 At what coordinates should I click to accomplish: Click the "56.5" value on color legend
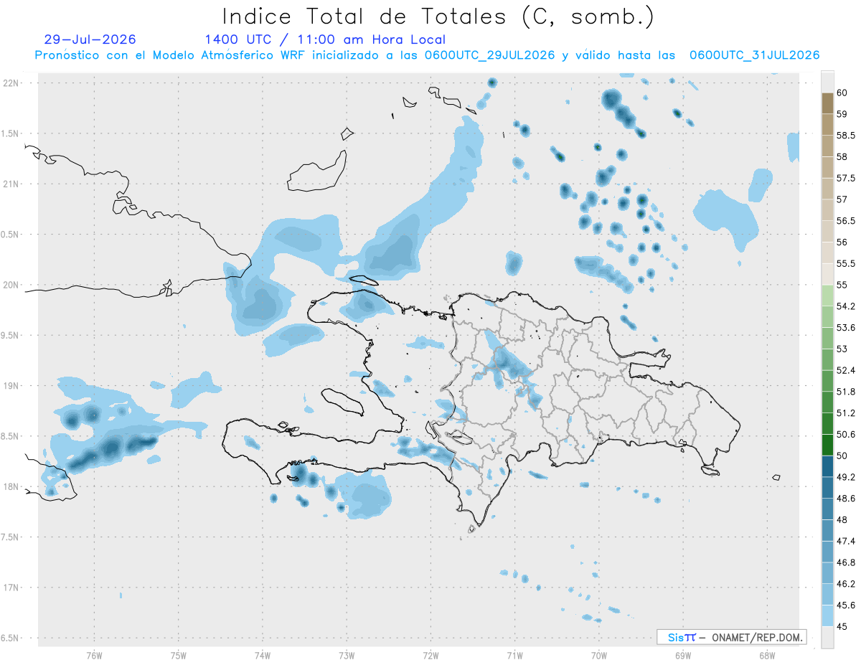pyautogui.click(x=846, y=221)
